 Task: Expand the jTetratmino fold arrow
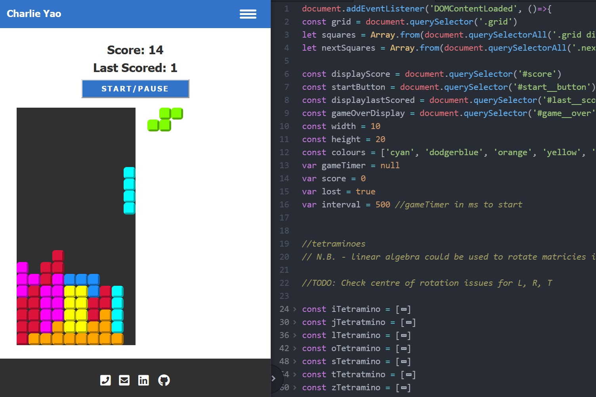click(x=294, y=322)
